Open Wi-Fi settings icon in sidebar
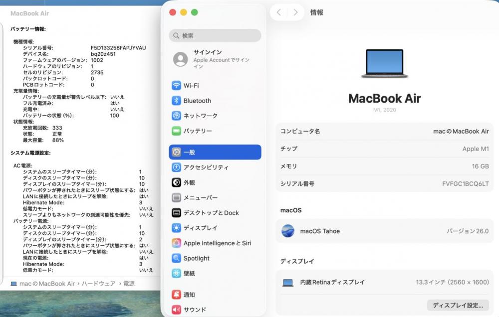The height and width of the screenshot is (317, 499). pos(176,86)
